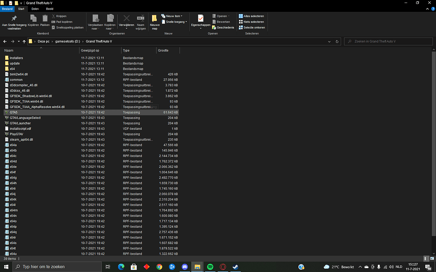Switch to large icons view in status bar
436x272 pixels.
[432, 259]
